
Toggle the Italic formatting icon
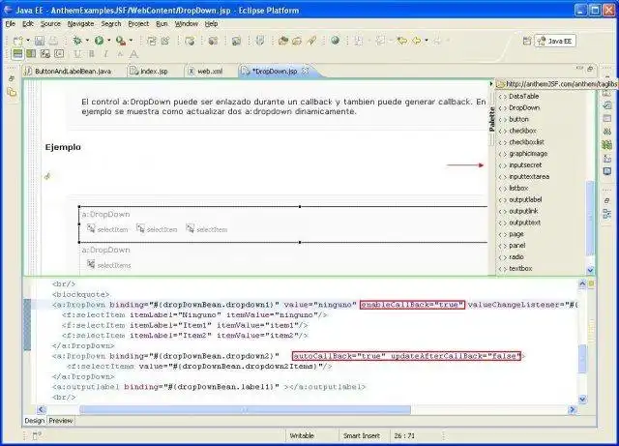(x=105, y=54)
